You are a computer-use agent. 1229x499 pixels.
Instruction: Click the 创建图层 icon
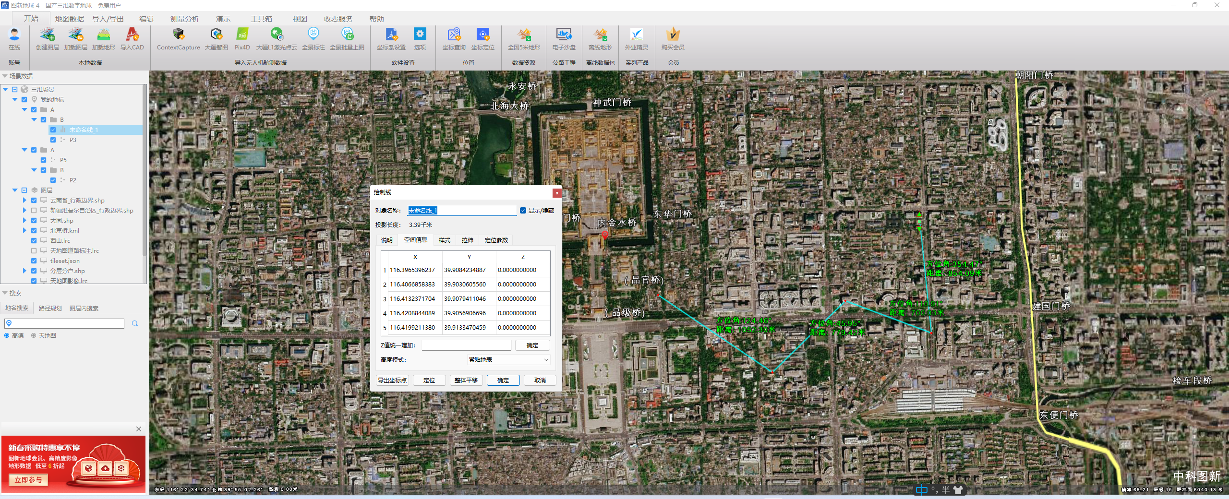pyautogui.click(x=47, y=35)
